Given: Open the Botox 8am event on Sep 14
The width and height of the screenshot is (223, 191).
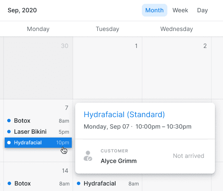Looking at the screenshot, I should coord(38,183).
